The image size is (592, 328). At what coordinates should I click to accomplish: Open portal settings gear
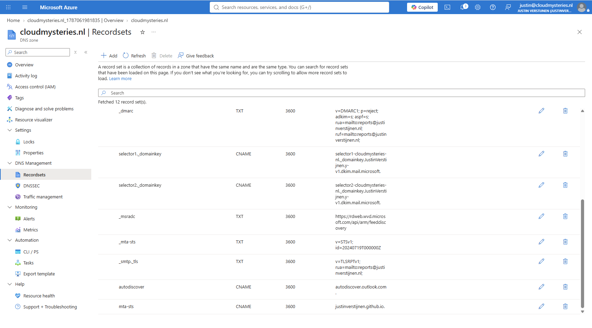click(478, 7)
